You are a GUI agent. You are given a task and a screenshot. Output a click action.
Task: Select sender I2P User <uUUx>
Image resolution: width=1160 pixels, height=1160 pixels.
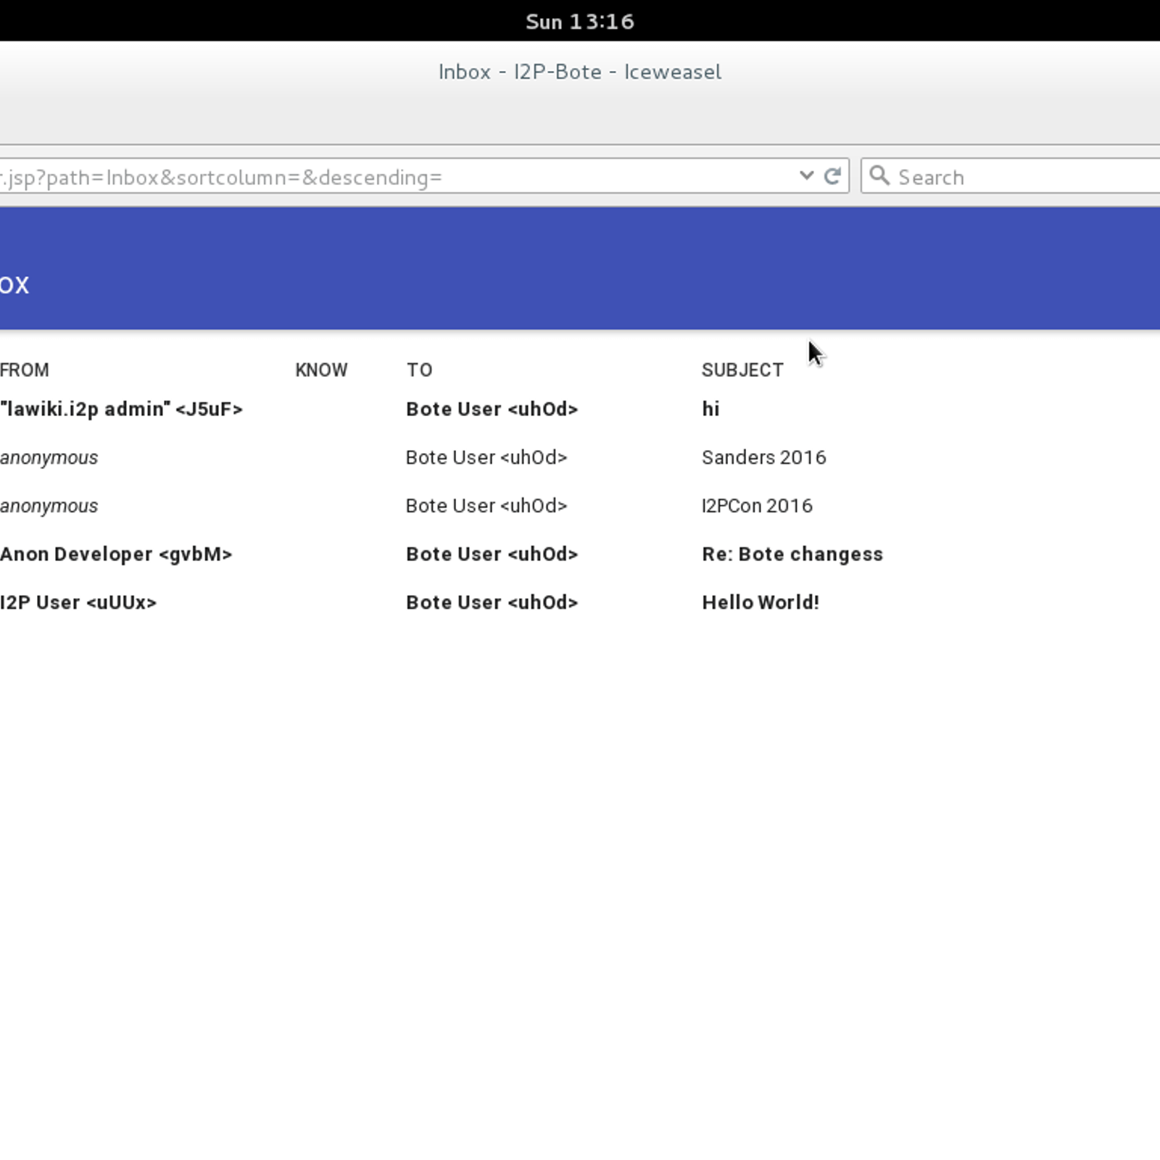tap(78, 602)
